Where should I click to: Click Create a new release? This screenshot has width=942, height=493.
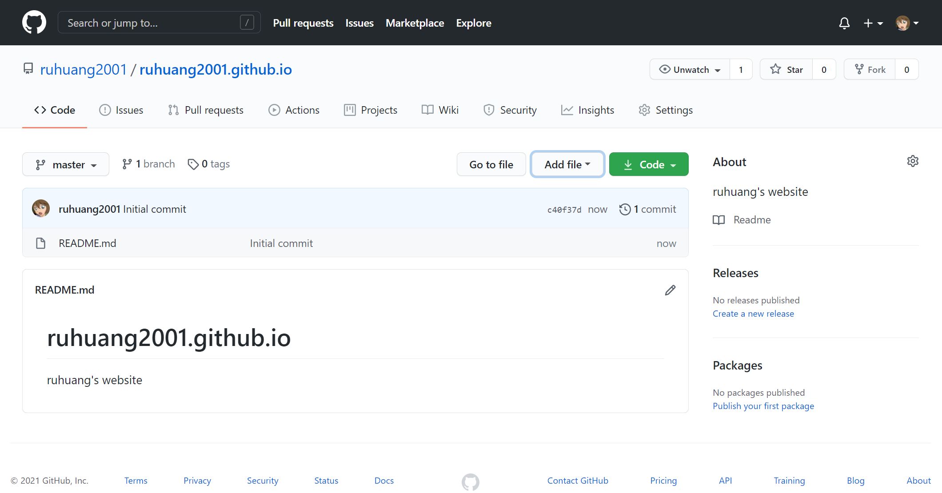tap(753, 314)
